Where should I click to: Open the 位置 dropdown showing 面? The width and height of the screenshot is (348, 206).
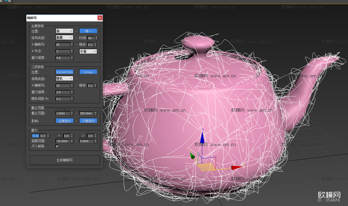[64, 31]
